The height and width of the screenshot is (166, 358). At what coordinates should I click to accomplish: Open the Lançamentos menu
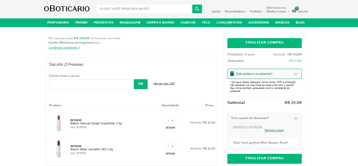click(229, 22)
